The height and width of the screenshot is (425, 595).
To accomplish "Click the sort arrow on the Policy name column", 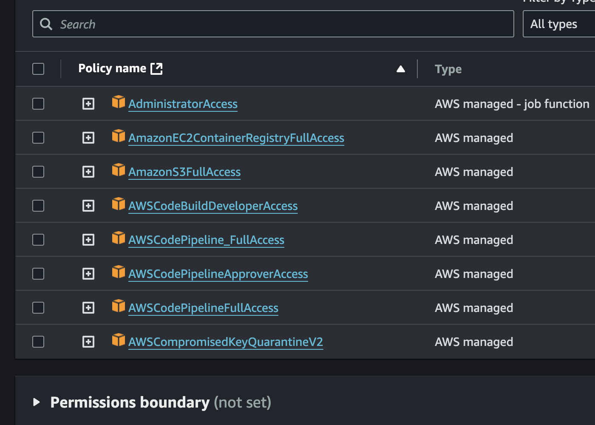I will (x=400, y=68).
